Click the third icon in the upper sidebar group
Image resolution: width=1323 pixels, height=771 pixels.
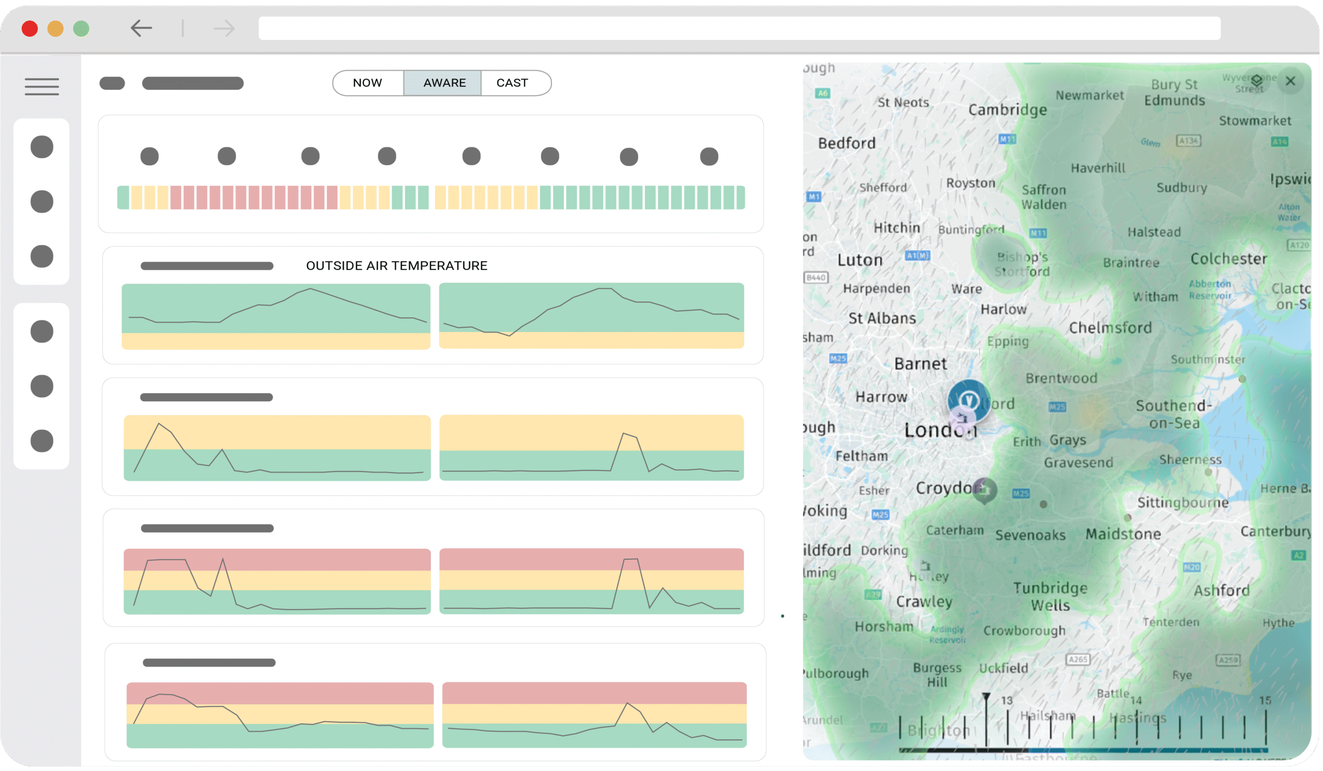click(x=41, y=257)
